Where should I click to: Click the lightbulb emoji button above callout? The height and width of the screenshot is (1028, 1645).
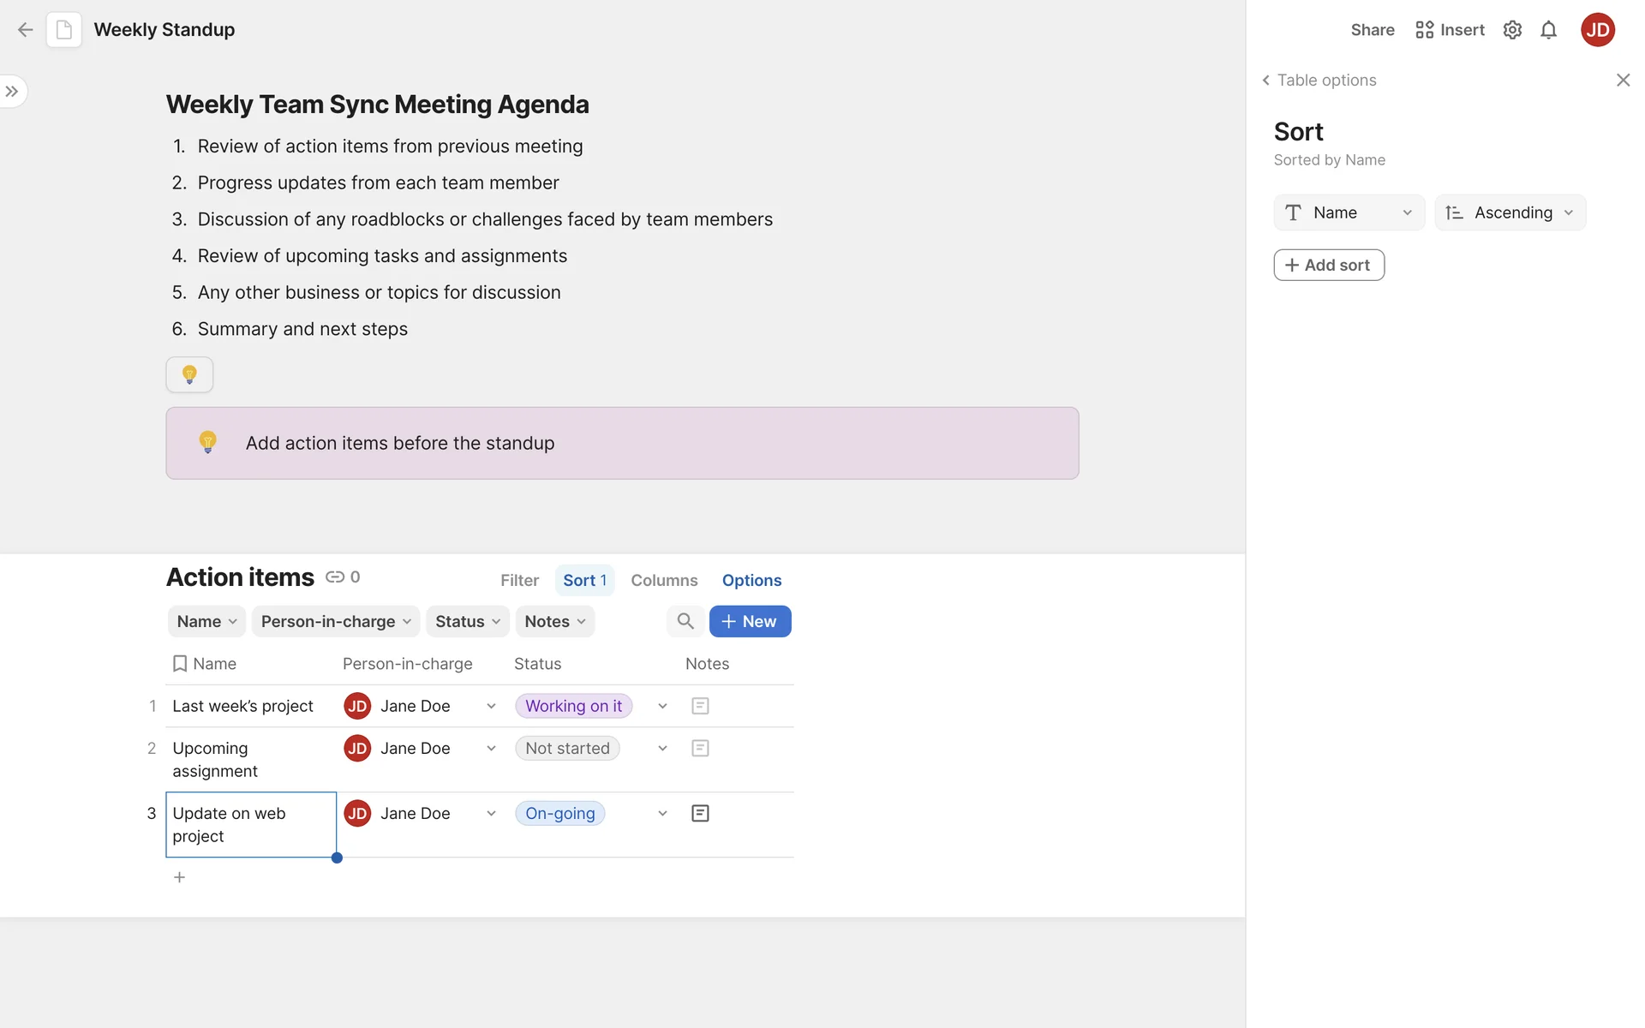tap(189, 374)
